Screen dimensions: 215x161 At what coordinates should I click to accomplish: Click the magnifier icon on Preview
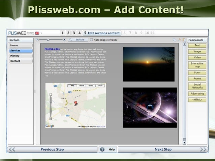(70, 40)
